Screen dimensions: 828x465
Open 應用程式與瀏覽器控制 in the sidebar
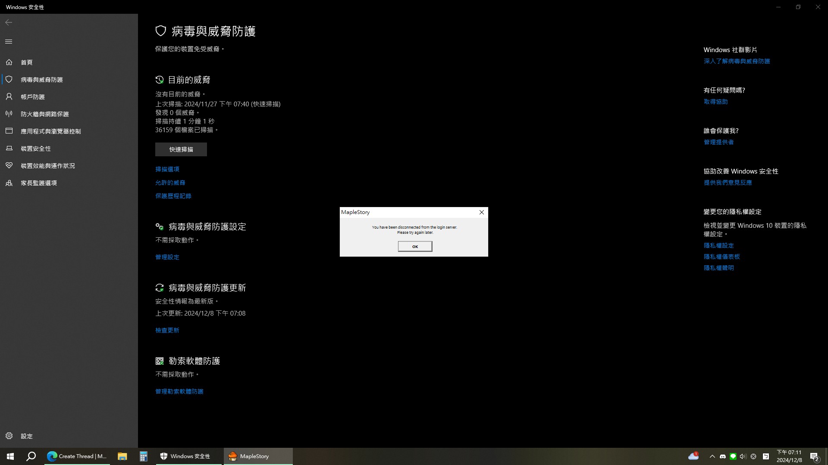(69, 131)
